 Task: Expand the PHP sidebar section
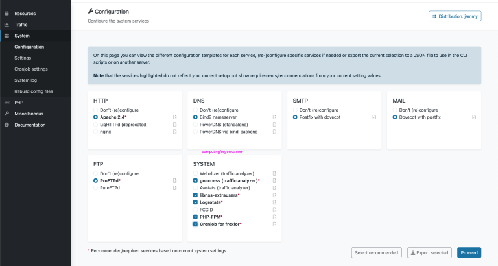19,102
